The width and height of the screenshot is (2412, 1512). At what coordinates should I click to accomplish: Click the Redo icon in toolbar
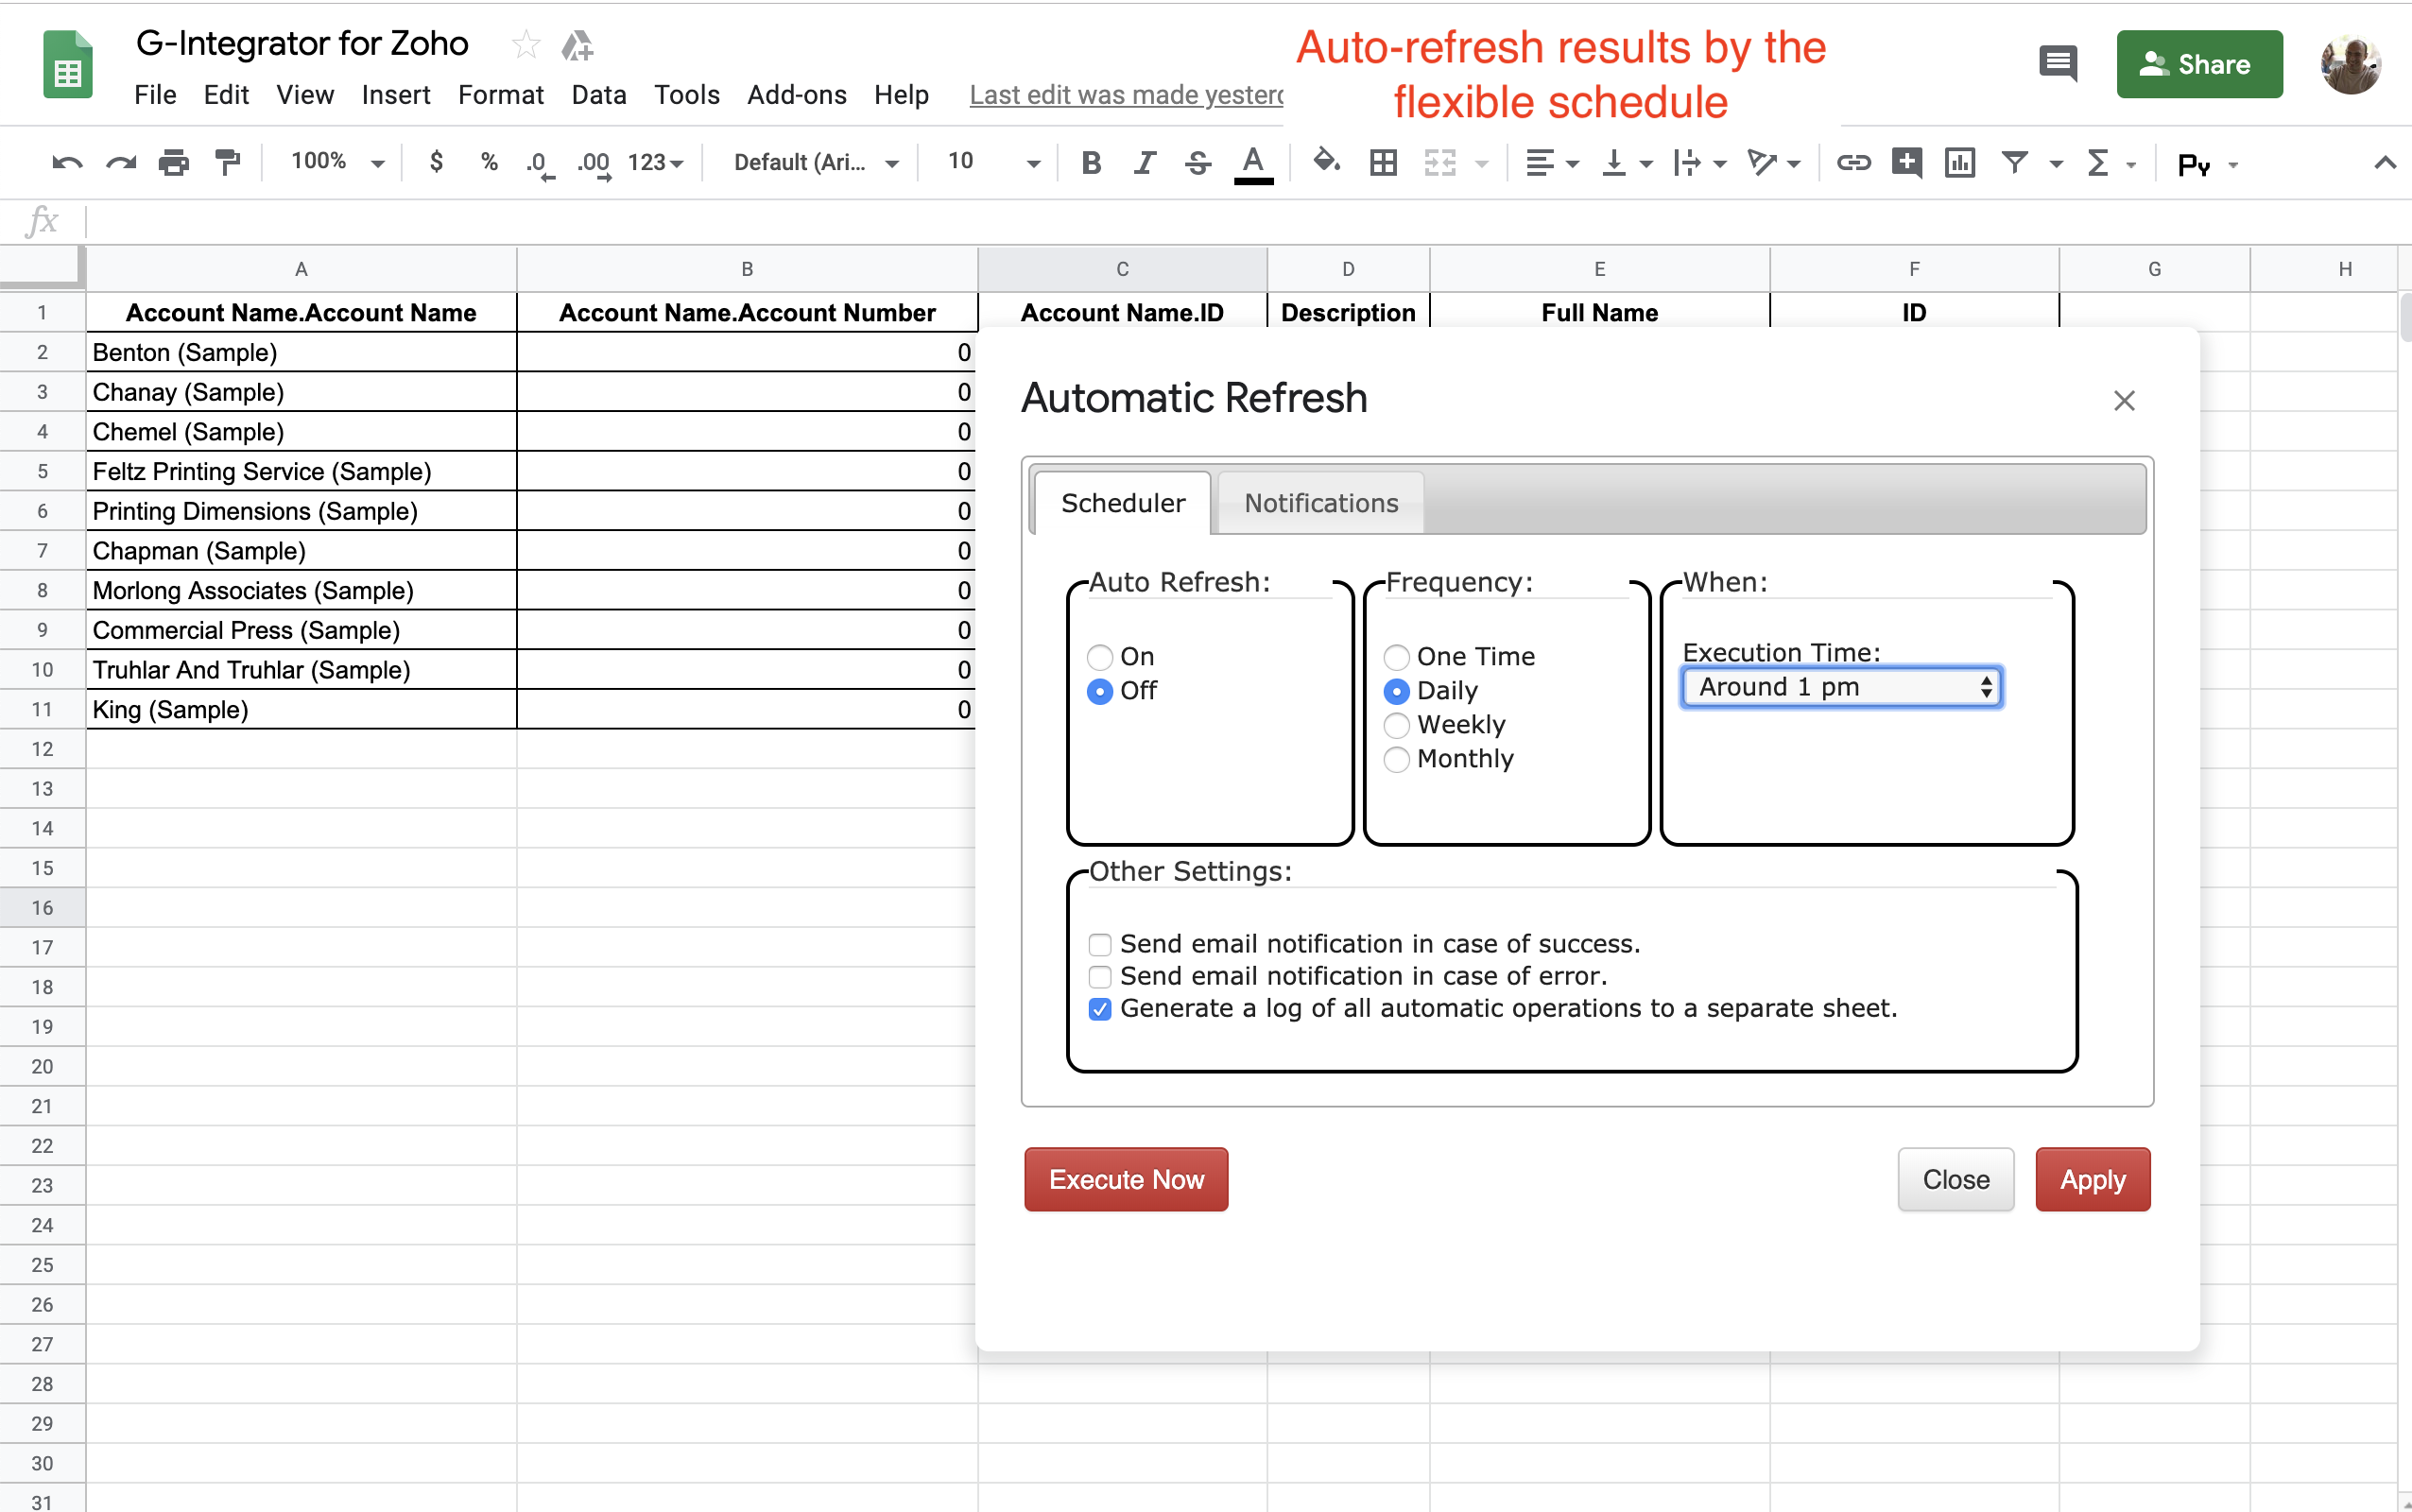click(x=121, y=162)
